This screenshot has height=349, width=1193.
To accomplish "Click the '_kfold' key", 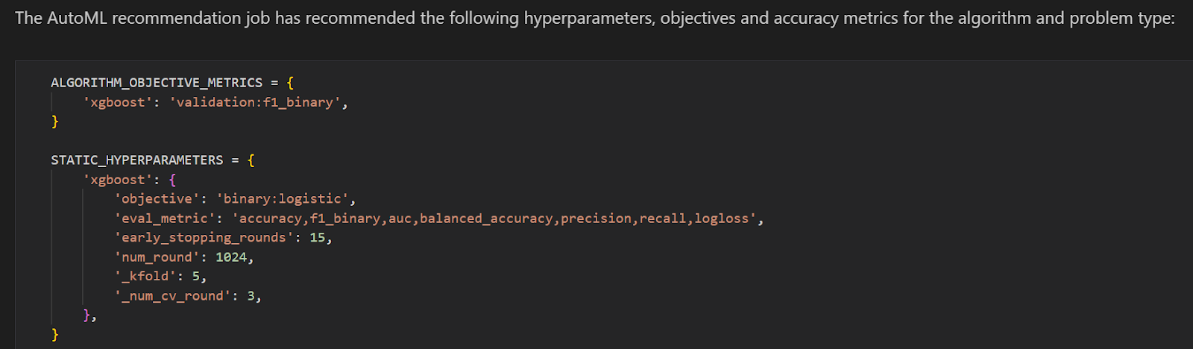I will click(145, 277).
